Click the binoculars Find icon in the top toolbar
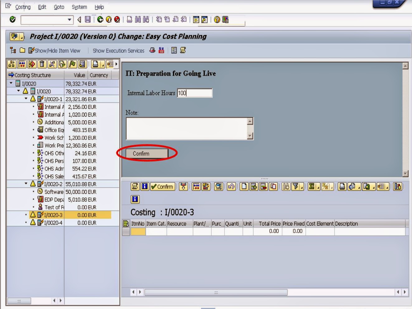This screenshot has width=412, height=309. pos(137,20)
